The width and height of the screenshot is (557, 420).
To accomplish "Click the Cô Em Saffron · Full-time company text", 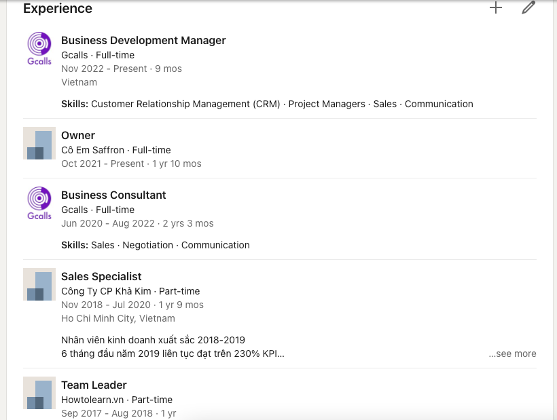I will [x=115, y=150].
